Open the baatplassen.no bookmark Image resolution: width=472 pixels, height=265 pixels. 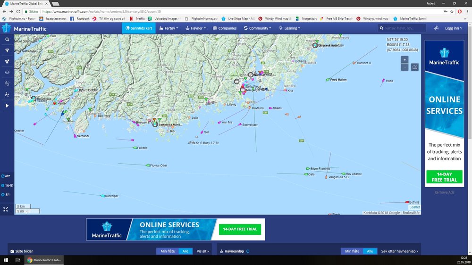(53, 19)
